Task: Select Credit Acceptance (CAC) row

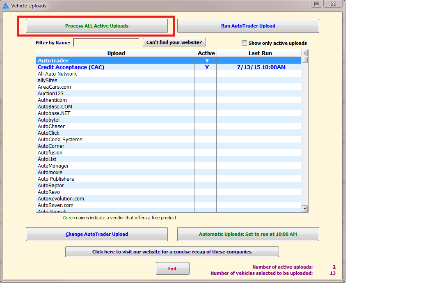Action: click(169, 67)
